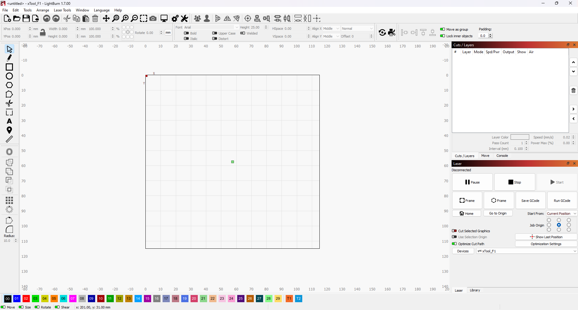Viewport: 578px width, 310px height.
Task: Select the red 02 layer color swatch
Action: 26,299
